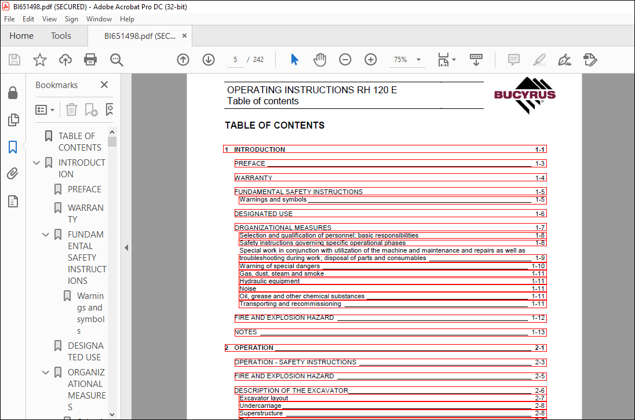Open the File menu
This screenshot has height=420, width=635.
[x=9, y=19]
